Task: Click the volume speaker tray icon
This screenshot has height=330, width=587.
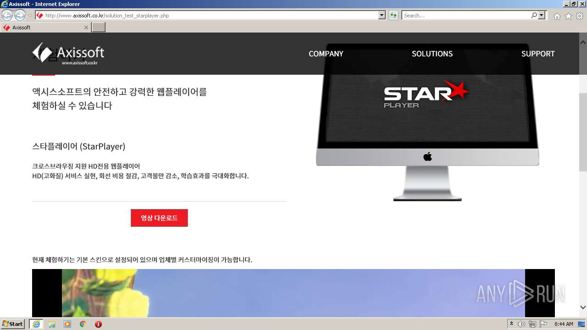Action: tap(521, 324)
